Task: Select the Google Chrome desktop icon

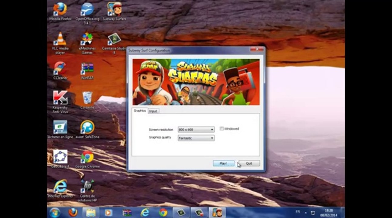Action: [87, 159]
